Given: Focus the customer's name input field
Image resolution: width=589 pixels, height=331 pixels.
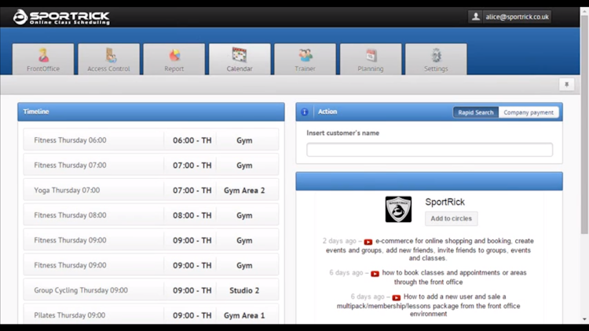Looking at the screenshot, I should coord(430,150).
